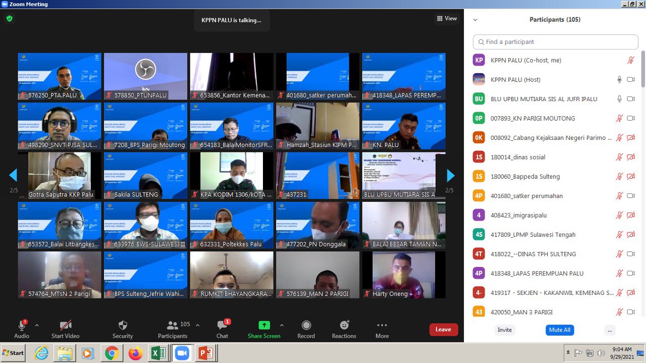Start recording with the Record icon
This screenshot has height=363, width=646.
pyautogui.click(x=306, y=326)
